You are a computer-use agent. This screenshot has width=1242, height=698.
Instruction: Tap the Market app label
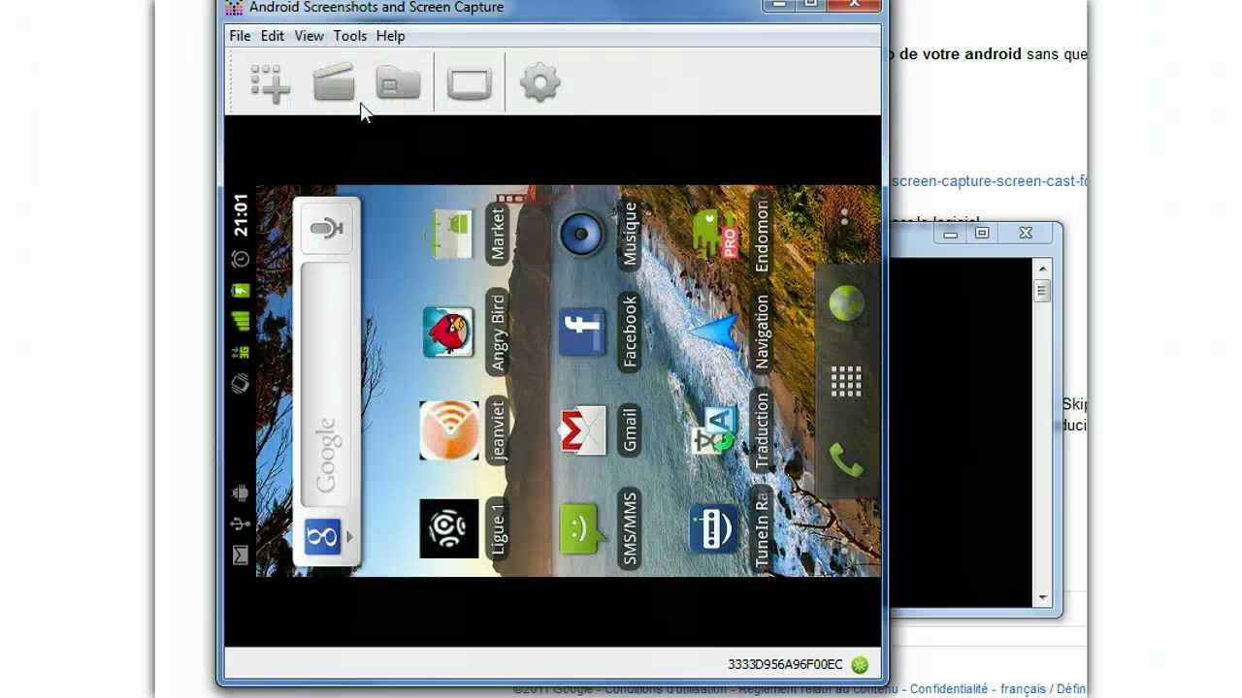(x=498, y=234)
